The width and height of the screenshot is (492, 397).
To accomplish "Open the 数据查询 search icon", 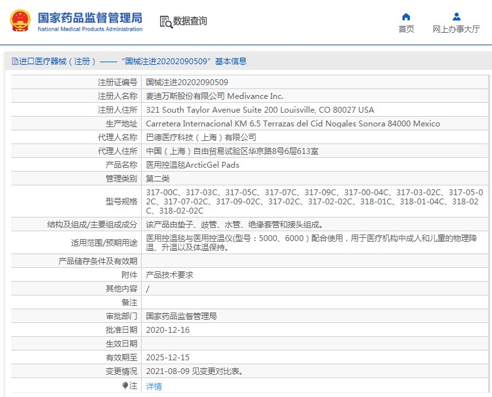I will point(166,22).
